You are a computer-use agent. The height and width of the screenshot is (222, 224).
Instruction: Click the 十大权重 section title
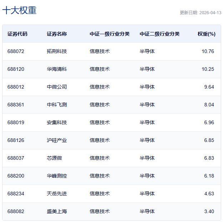pyautogui.click(x=19, y=10)
